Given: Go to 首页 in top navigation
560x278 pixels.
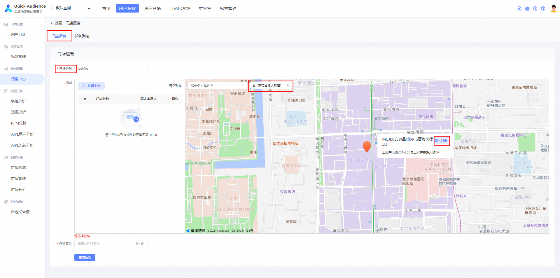Looking at the screenshot, I should click(106, 8).
